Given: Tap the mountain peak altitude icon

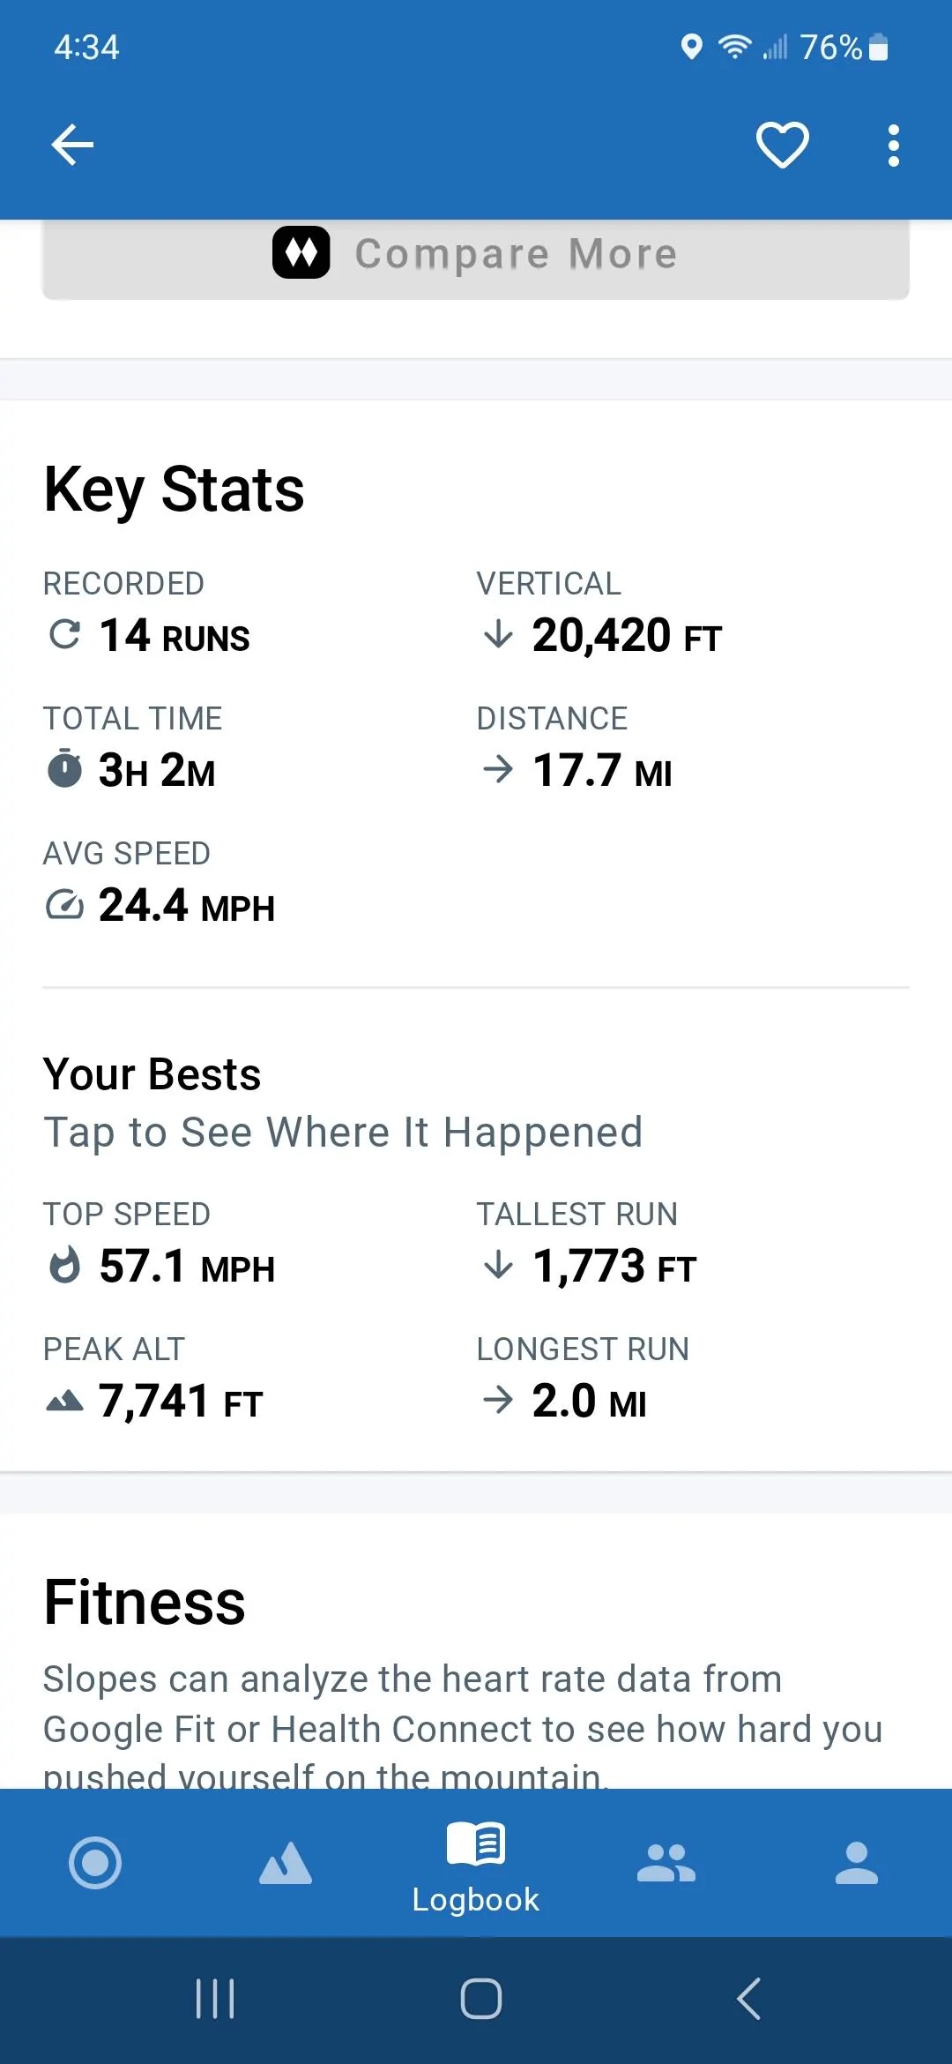Looking at the screenshot, I should tap(64, 1401).
